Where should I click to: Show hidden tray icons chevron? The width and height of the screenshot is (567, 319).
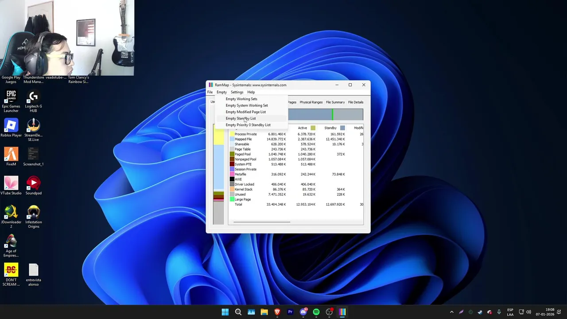click(x=451, y=312)
